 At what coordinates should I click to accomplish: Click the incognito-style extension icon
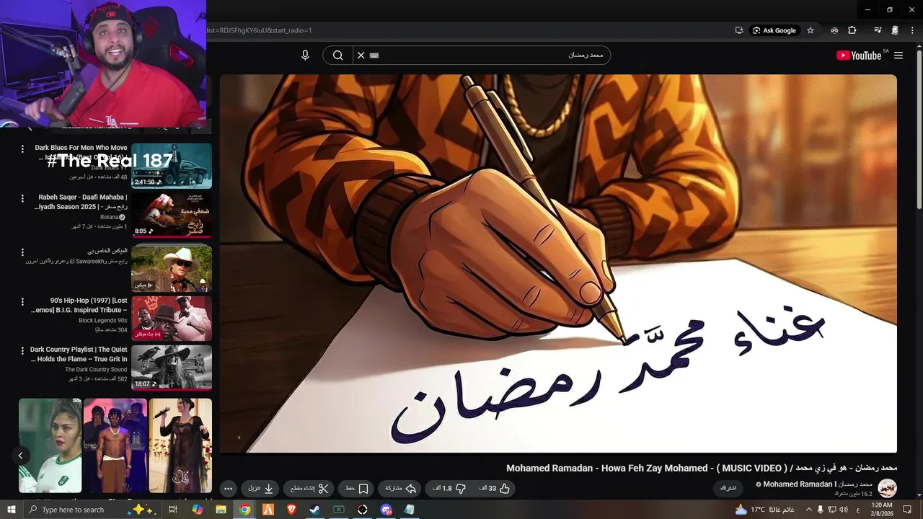(x=834, y=30)
